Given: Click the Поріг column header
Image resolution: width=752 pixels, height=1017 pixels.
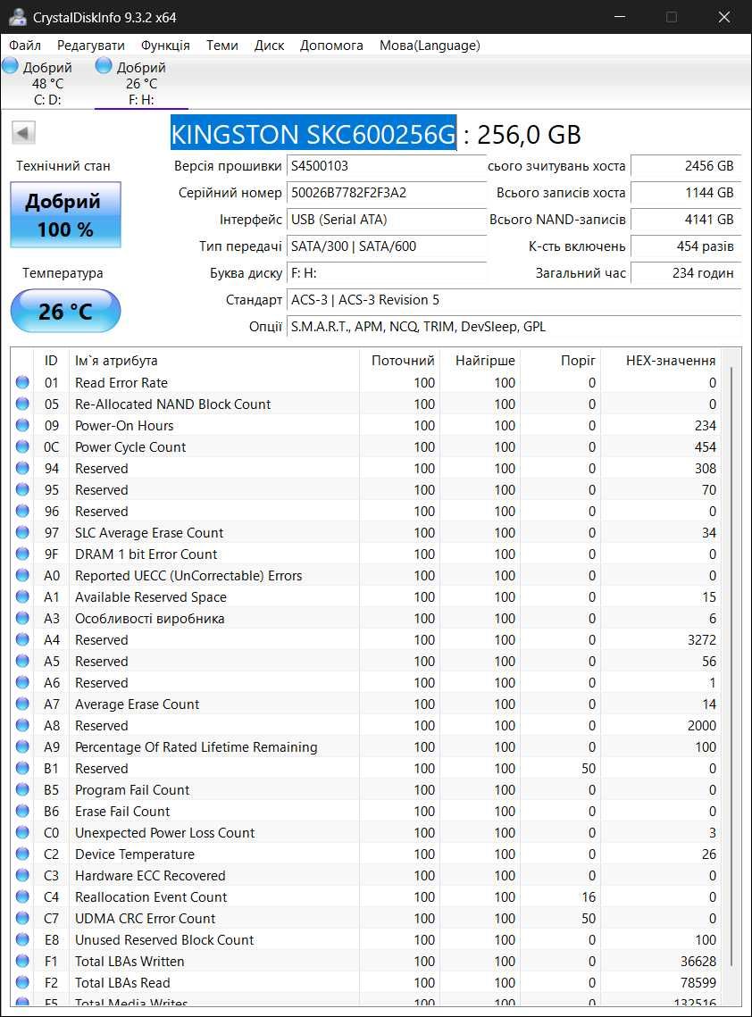Looking at the screenshot, I should pos(561,360).
